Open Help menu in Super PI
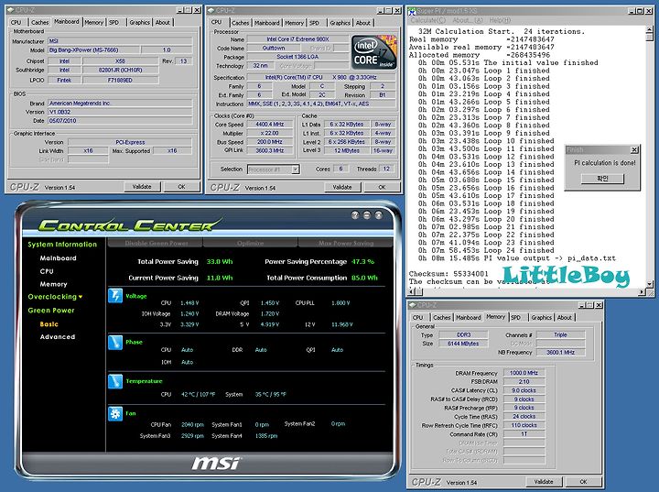This screenshot has height=492, width=659. click(500, 20)
